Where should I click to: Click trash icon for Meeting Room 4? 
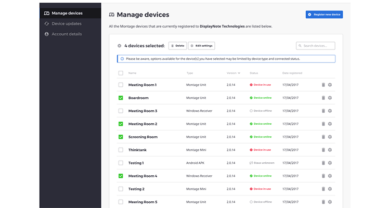[x=323, y=176]
